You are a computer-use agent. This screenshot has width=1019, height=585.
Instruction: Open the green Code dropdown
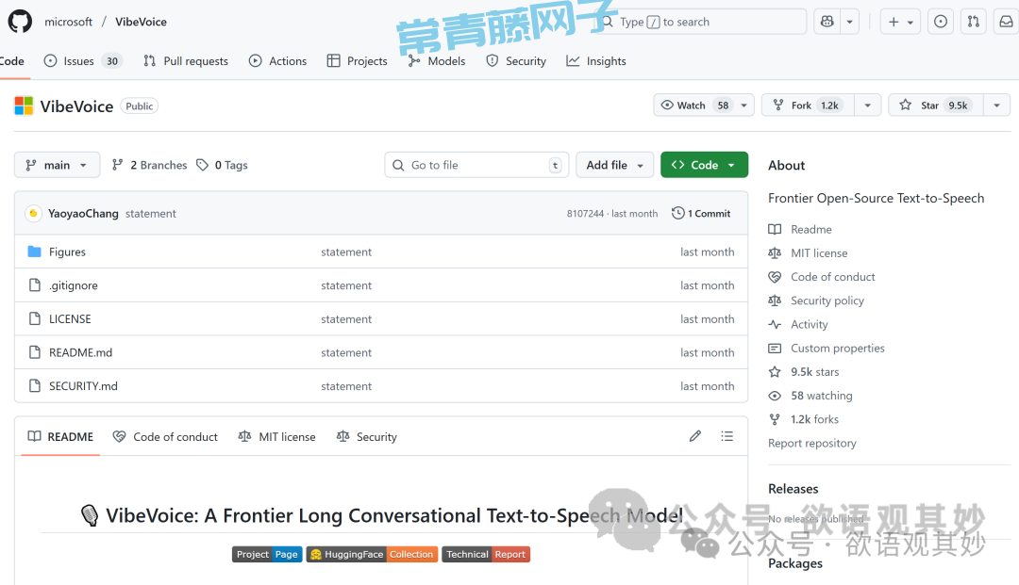[x=704, y=165]
